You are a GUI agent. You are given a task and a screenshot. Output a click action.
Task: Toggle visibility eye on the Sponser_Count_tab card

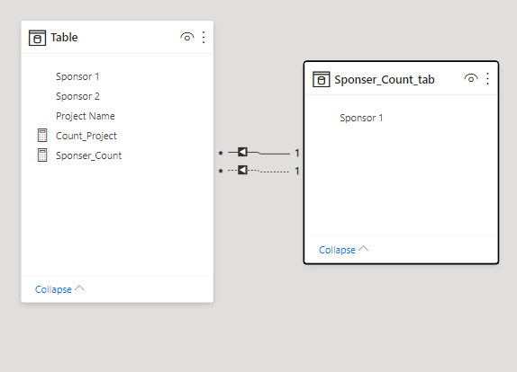tap(471, 78)
